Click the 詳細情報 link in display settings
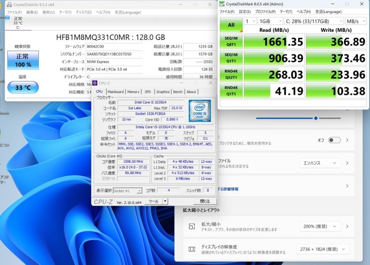Viewport: 370px width, 265px height. point(228,189)
